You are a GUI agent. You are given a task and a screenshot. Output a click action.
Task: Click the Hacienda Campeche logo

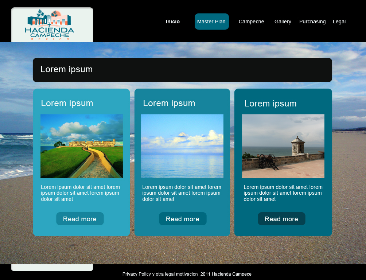pyautogui.click(x=50, y=25)
